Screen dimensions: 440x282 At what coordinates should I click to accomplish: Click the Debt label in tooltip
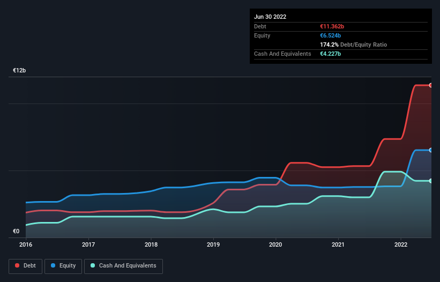pos(260,26)
